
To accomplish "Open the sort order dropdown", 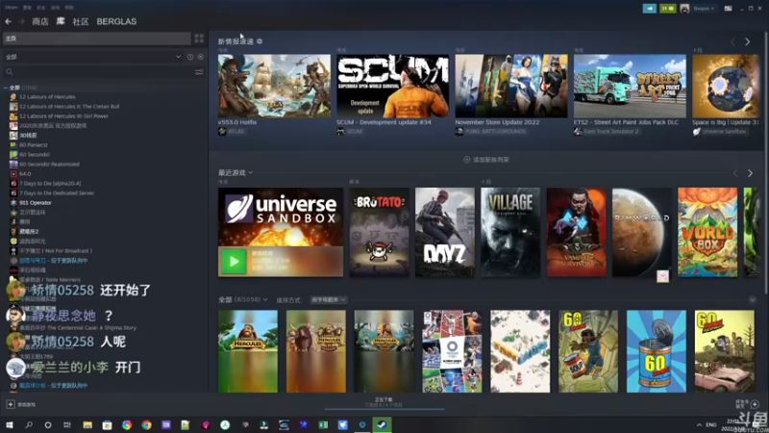I will [x=328, y=300].
